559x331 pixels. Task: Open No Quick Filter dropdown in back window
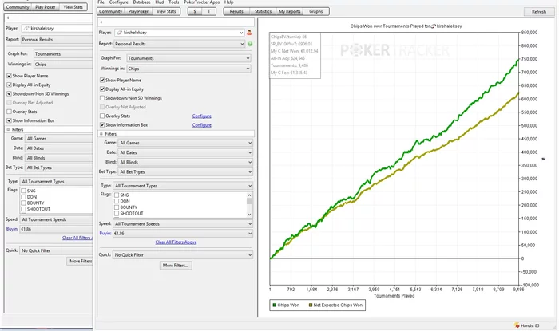tap(56, 250)
